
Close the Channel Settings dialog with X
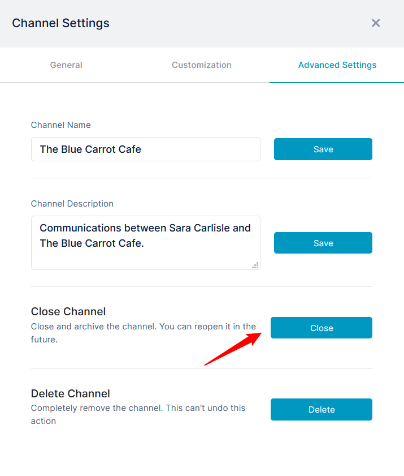(376, 23)
